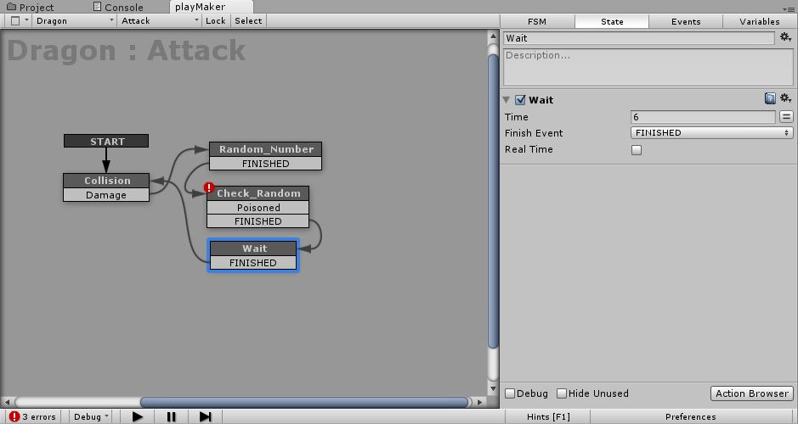Open the Variables inspector tab
The image size is (798, 424).
click(x=760, y=21)
